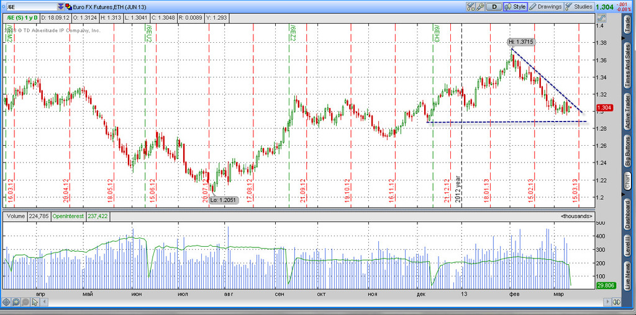
Task: Click the Euro FX Futures,ETH (JUN 13) title
Action: (109, 7)
